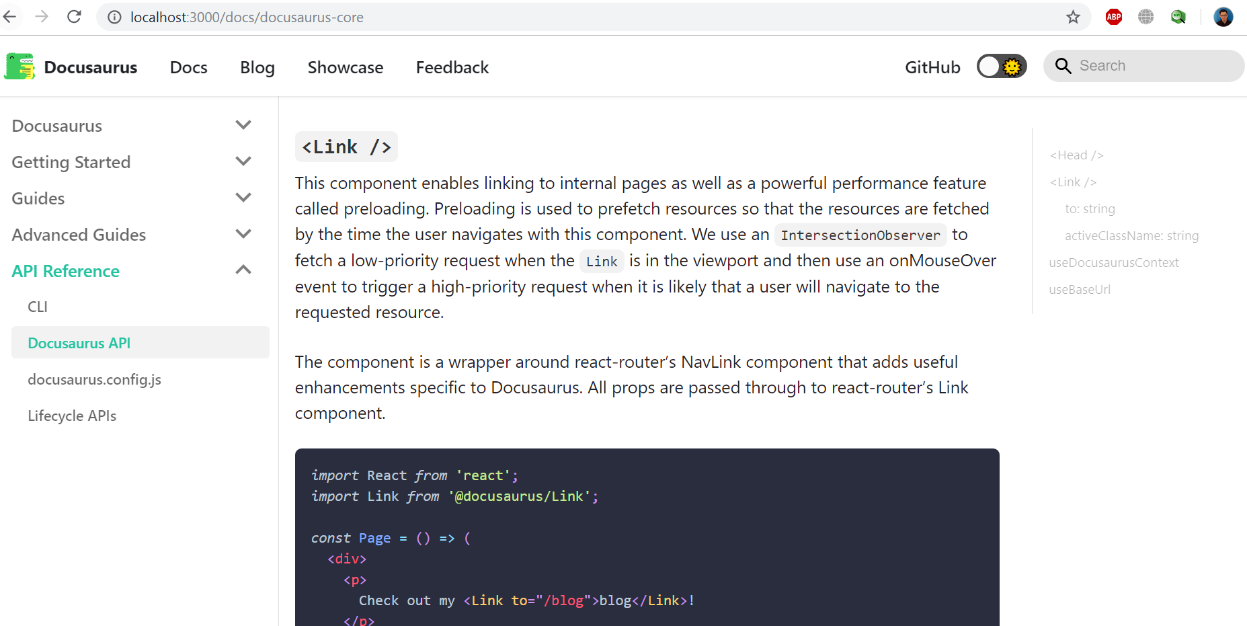
Task: Toggle the dark mode theme switch
Action: point(1002,67)
